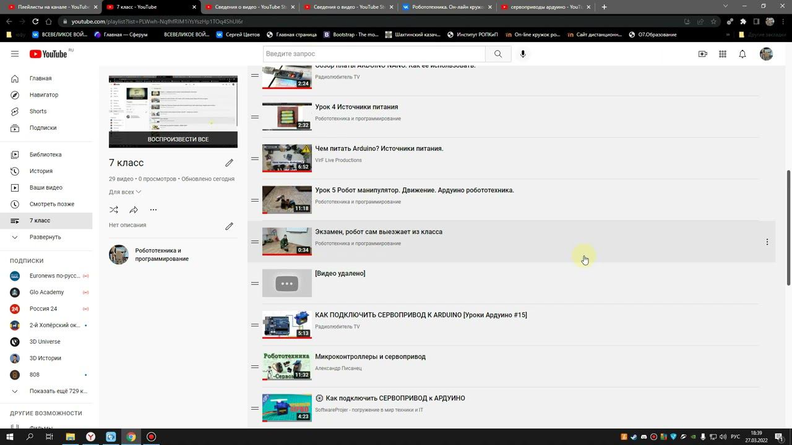Click the РУС language indicator in tray
The height and width of the screenshot is (445, 792).
(x=735, y=437)
